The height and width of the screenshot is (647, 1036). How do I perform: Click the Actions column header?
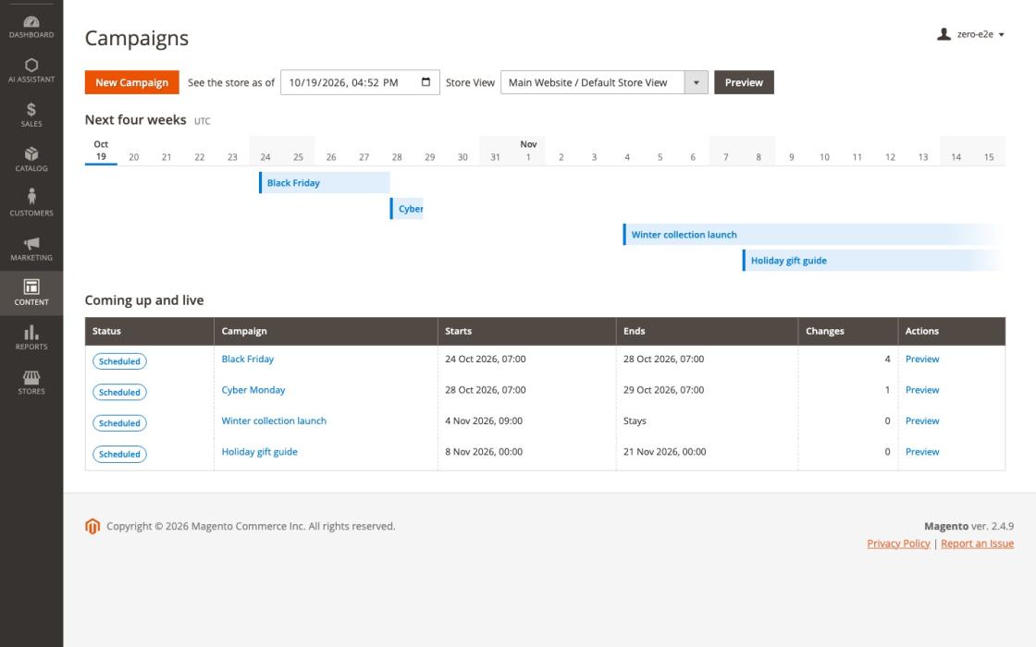pyautogui.click(x=952, y=332)
